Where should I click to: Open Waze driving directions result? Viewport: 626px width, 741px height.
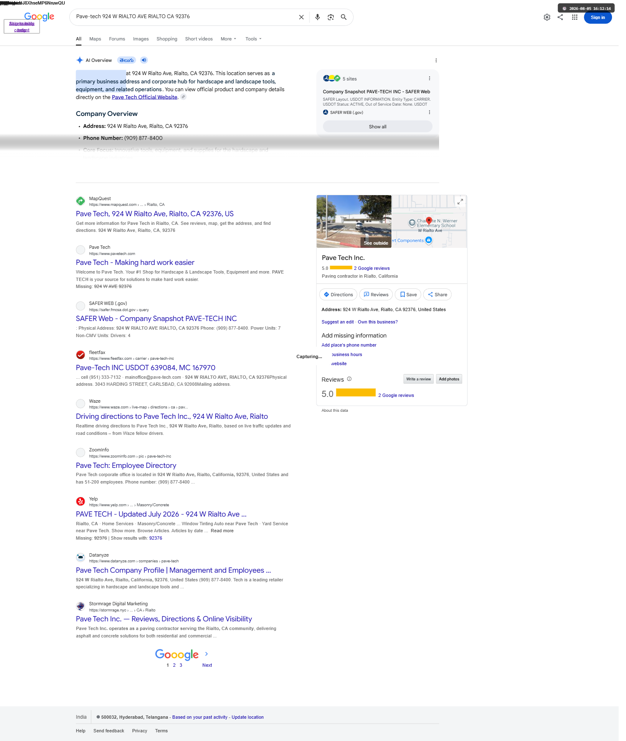tap(172, 416)
